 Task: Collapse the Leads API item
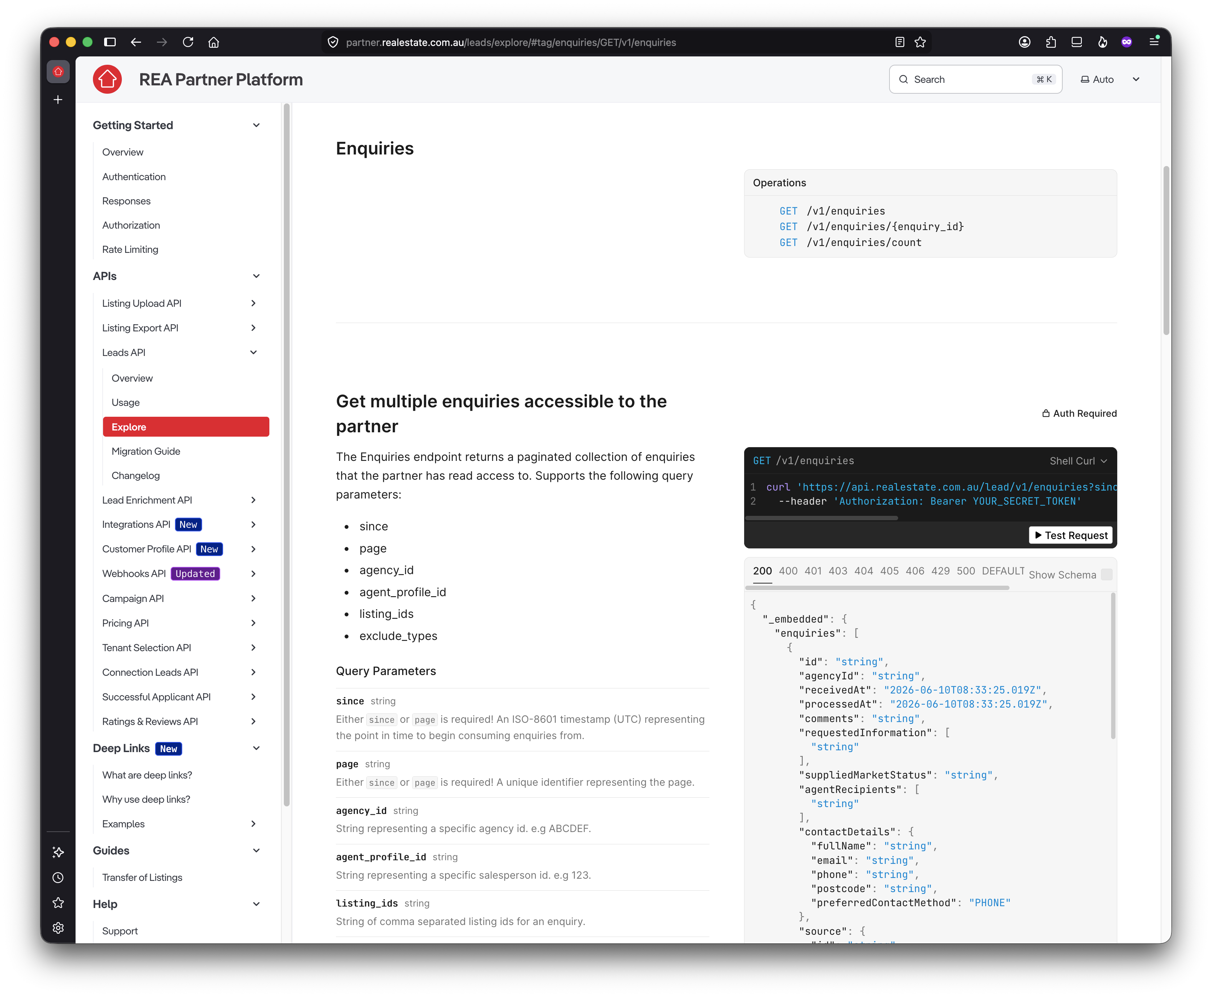253,353
